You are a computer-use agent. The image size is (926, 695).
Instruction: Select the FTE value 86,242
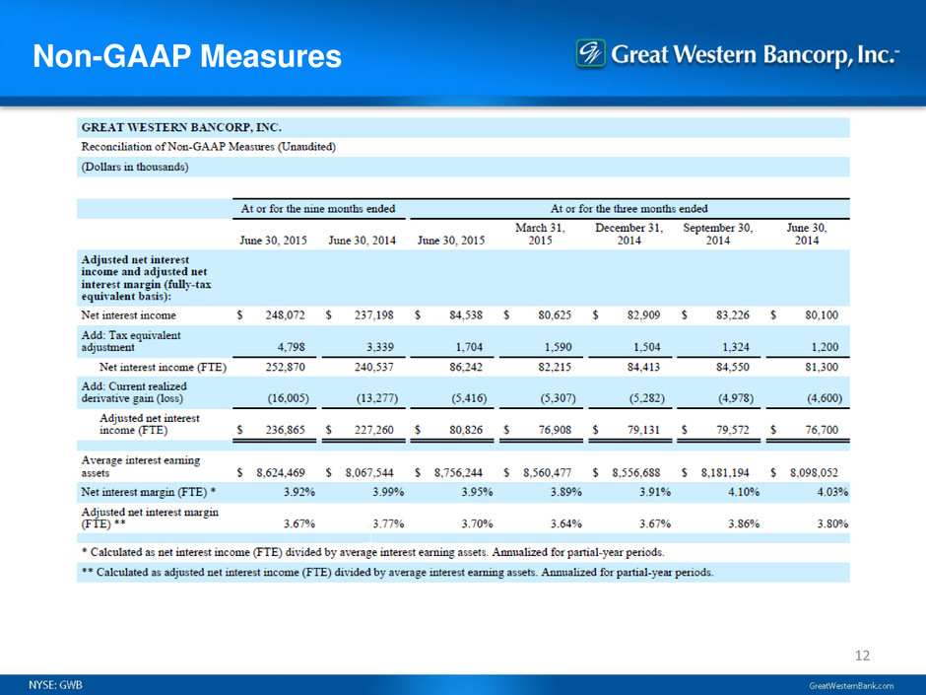pyautogui.click(x=466, y=367)
